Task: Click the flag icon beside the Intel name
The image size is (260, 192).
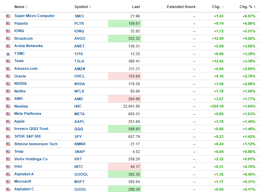Action: point(8,167)
